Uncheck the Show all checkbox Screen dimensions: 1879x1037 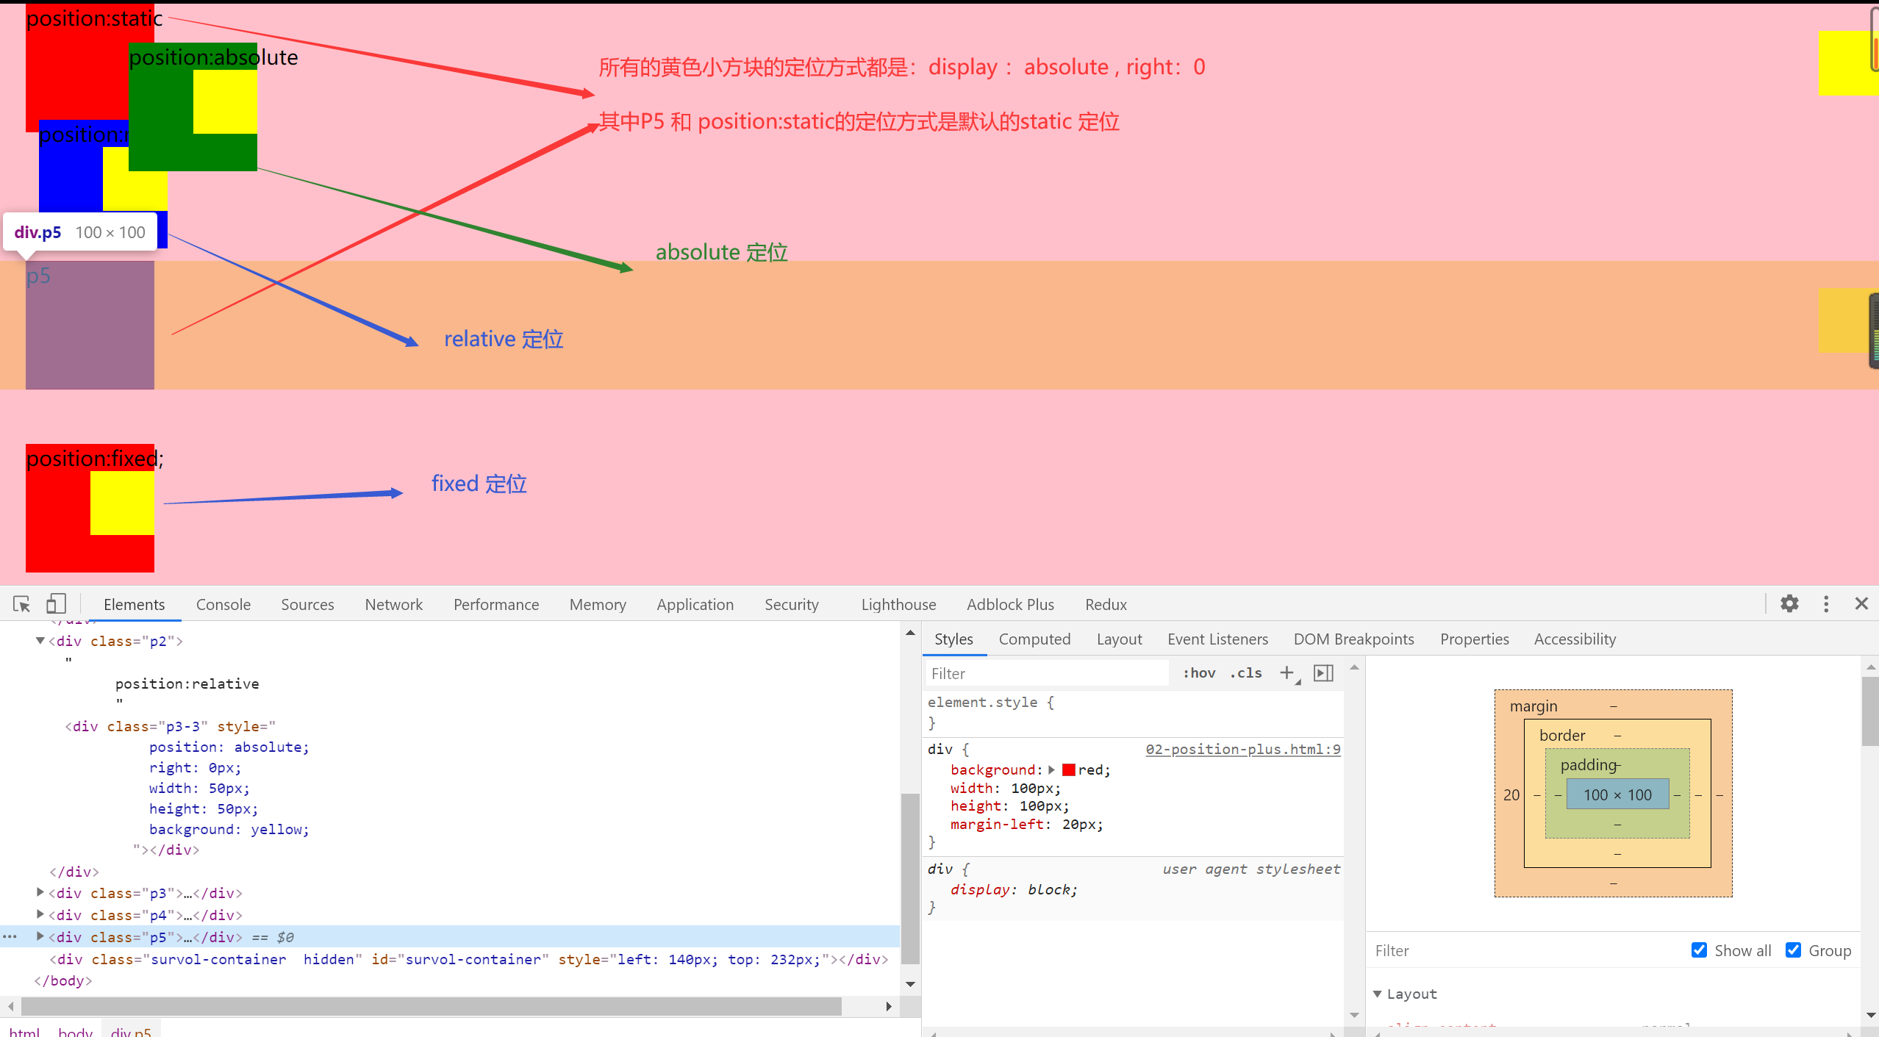[1699, 950]
